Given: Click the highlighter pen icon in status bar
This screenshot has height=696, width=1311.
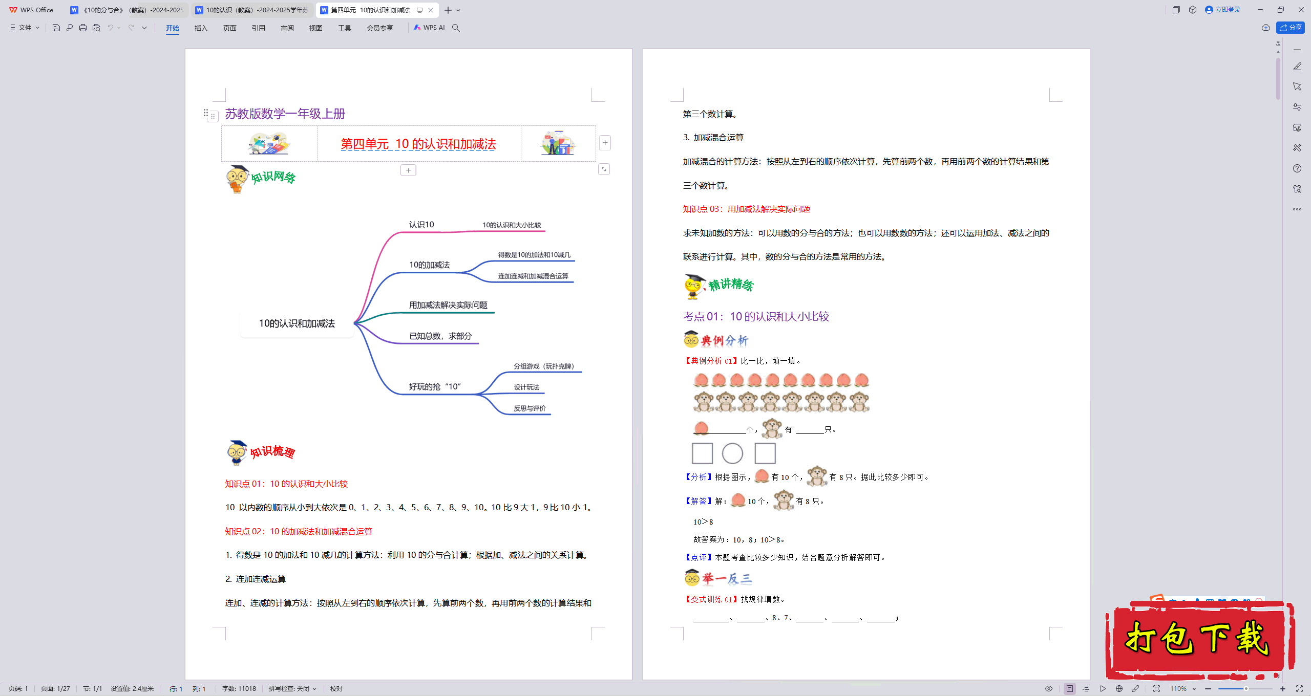Looking at the screenshot, I should click(1135, 689).
